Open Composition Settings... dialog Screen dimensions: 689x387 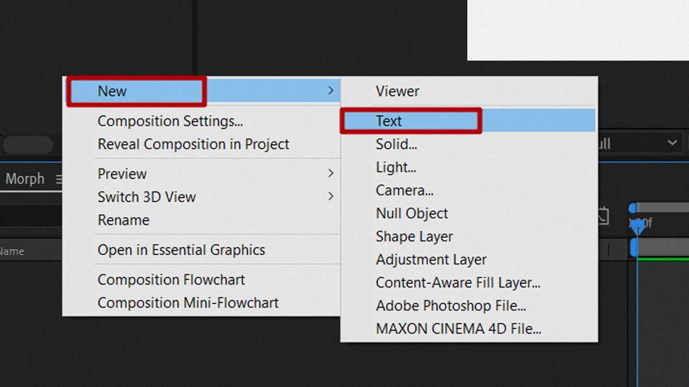point(170,121)
